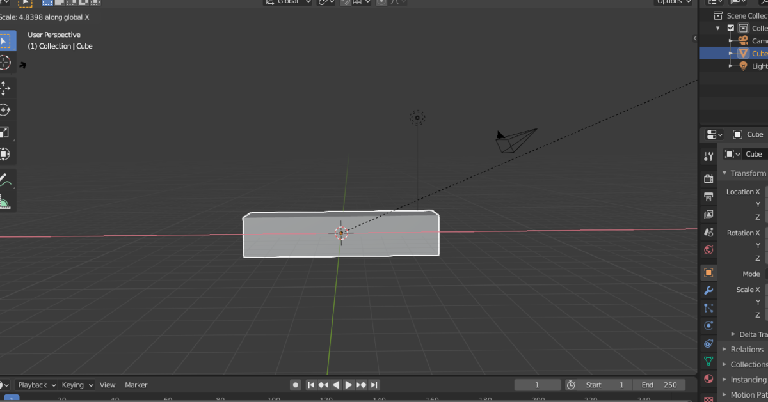Jump to previous keyframe
The width and height of the screenshot is (768, 402).
coord(323,385)
